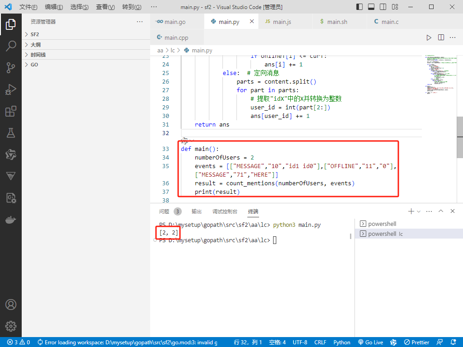Image resolution: width=463 pixels, height=347 pixels.
Task: Expand the 时间线 timeline section
Action: [x=86, y=55]
